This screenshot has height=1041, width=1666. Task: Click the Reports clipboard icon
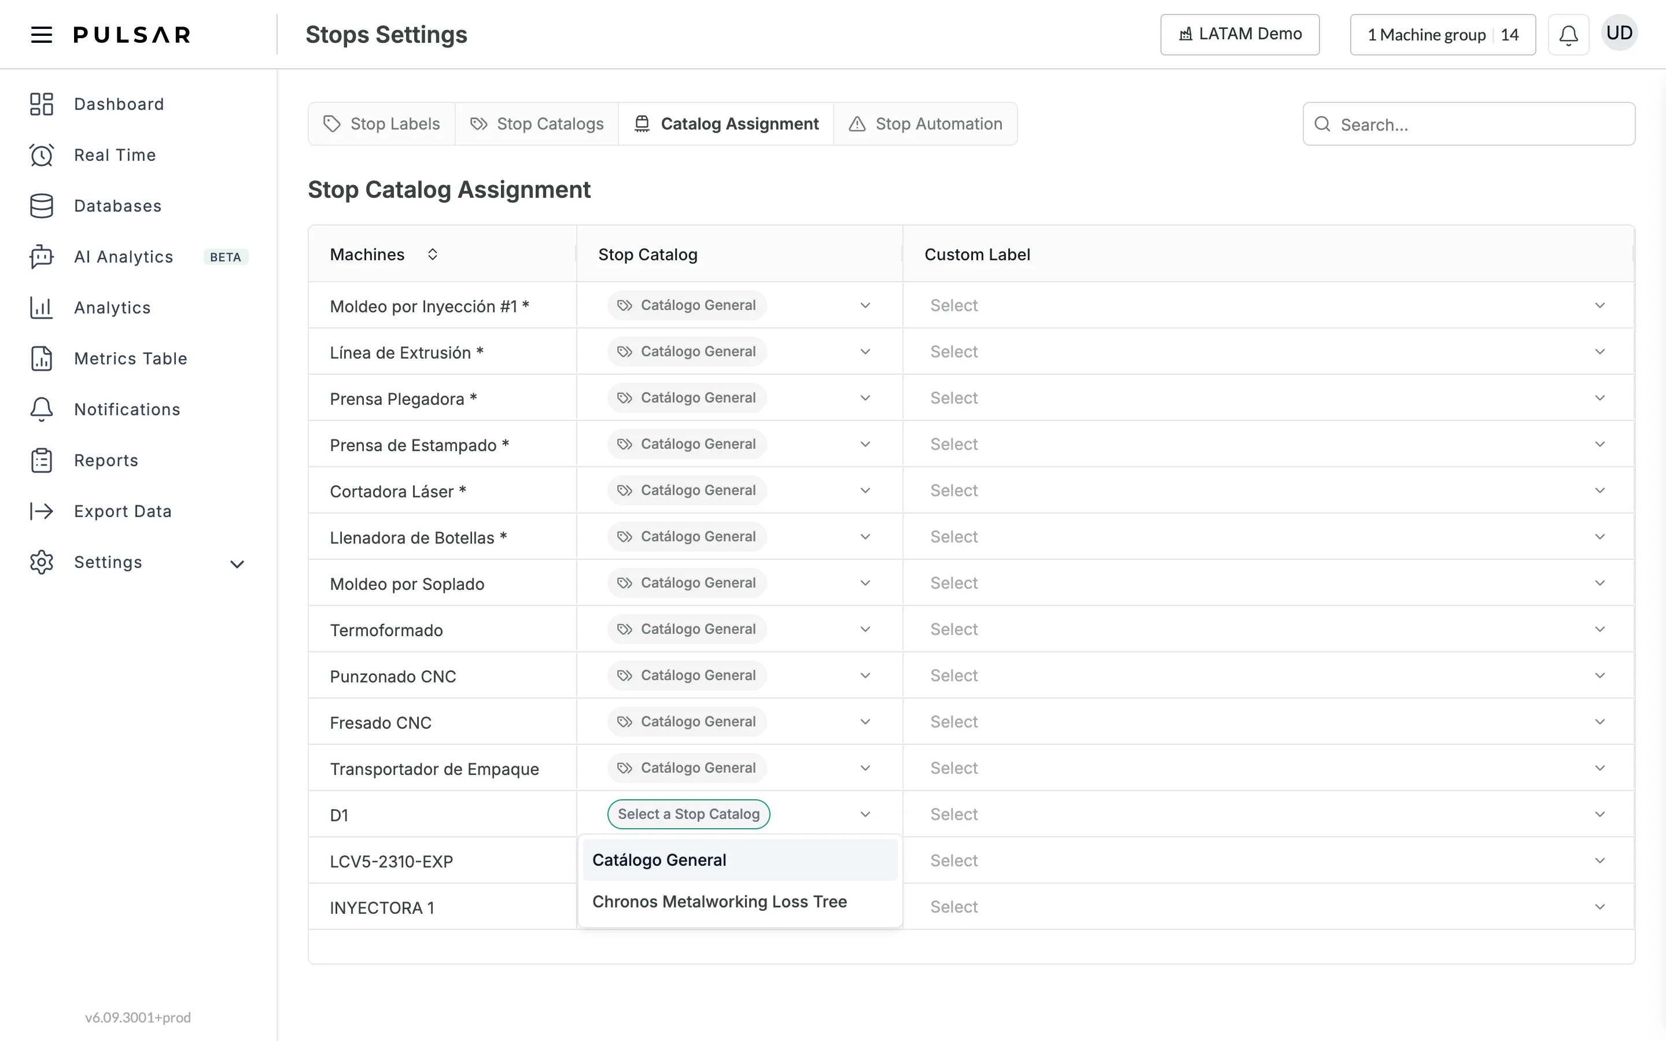click(x=41, y=460)
